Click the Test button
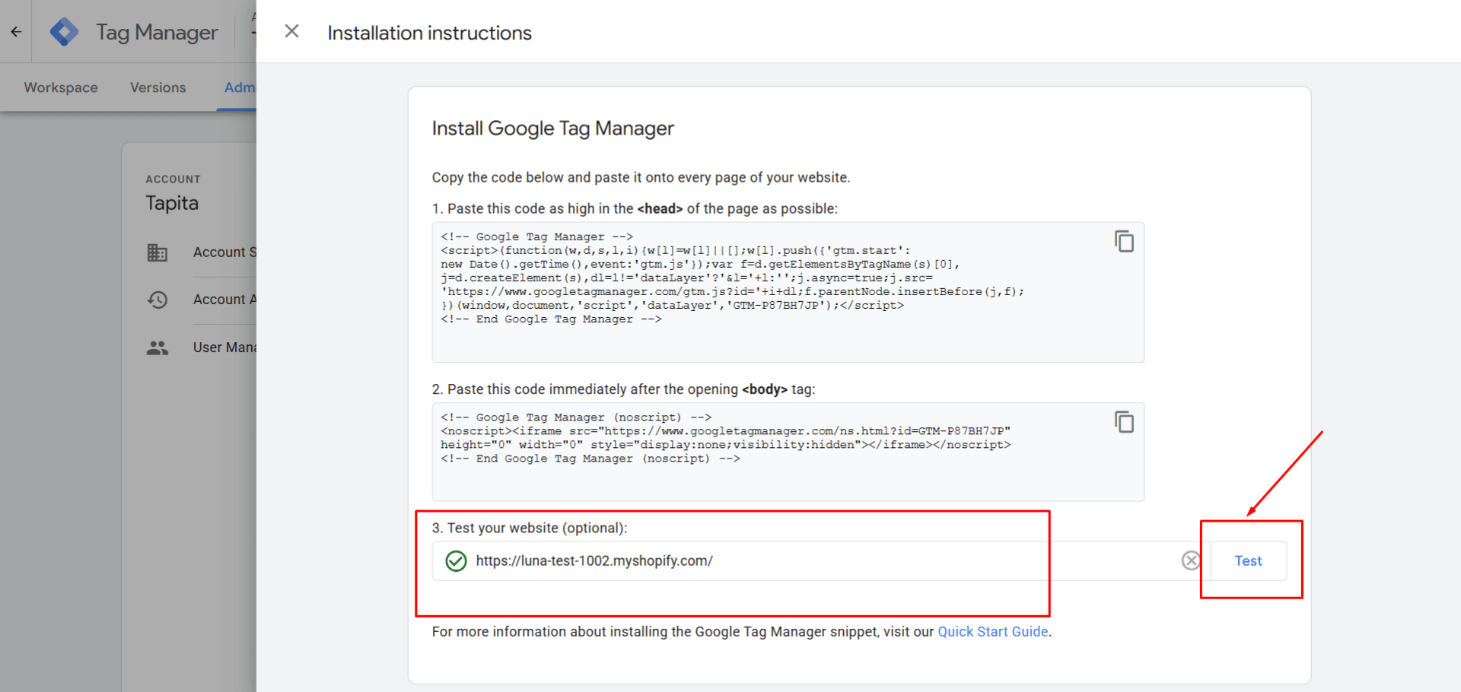 [x=1247, y=560]
